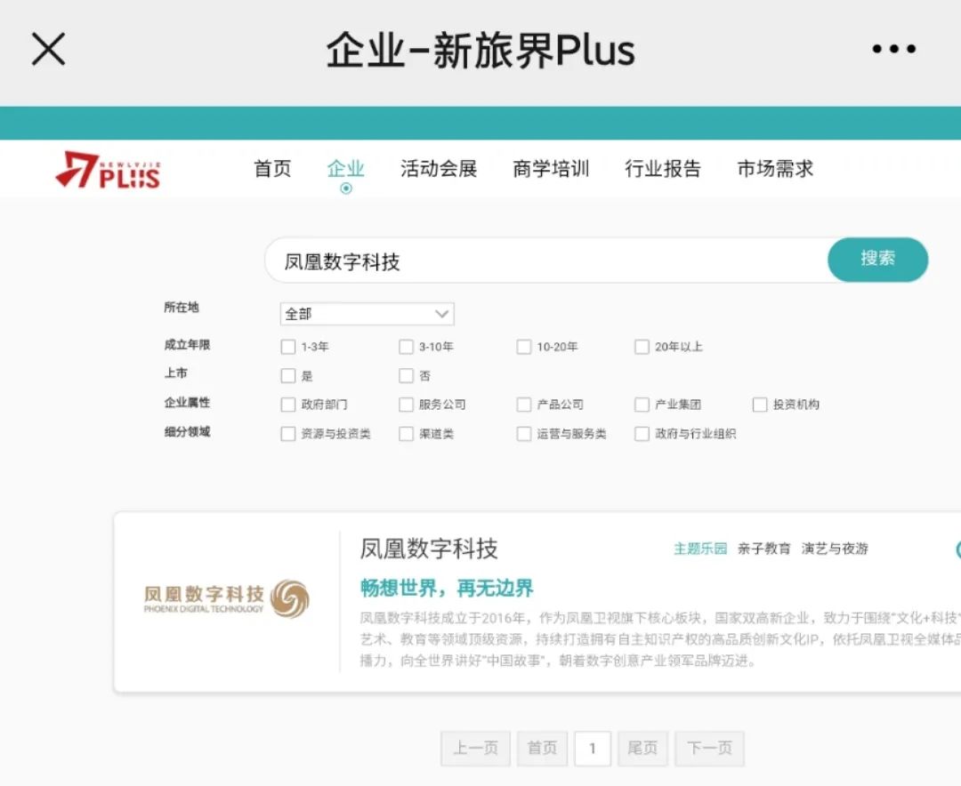This screenshot has width=961, height=786.
Task: Click the NewLvJie Plus logo
Action: 108,170
